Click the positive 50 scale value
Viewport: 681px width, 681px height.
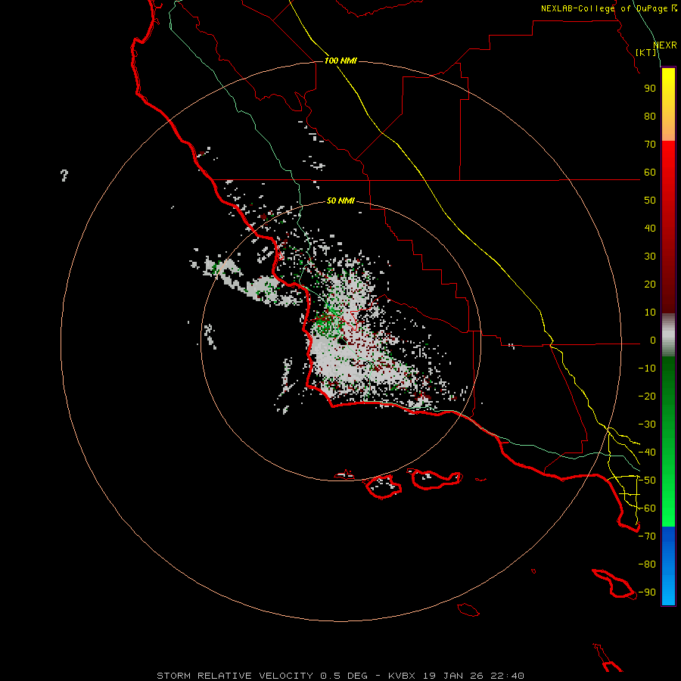click(x=650, y=201)
